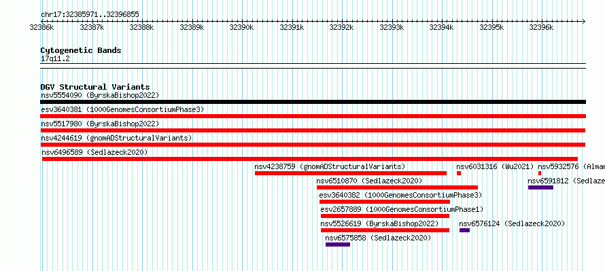This screenshot has height=271, width=605.
Task: Click the 32391k ruler tick
Action: (x=292, y=27)
